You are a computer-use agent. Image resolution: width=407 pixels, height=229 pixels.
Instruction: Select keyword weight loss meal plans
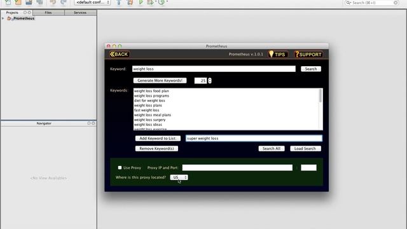click(153, 115)
